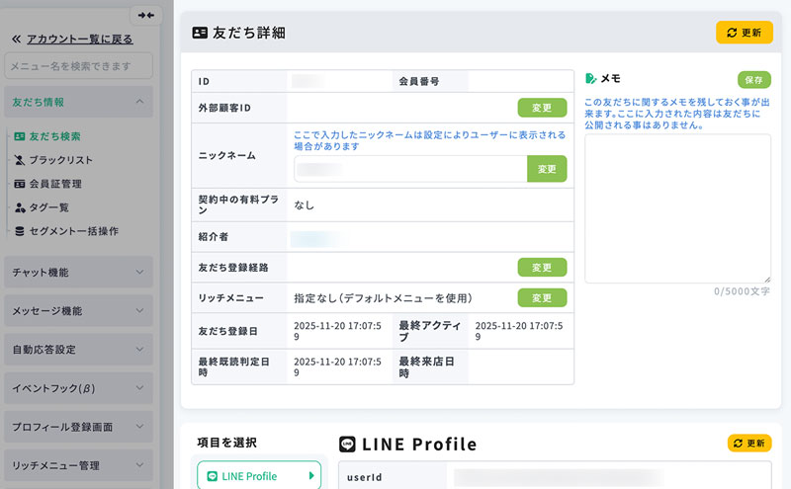Click the 友だち検索 icon in sidebar
791x489 pixels.
click(x=20, y=136)
